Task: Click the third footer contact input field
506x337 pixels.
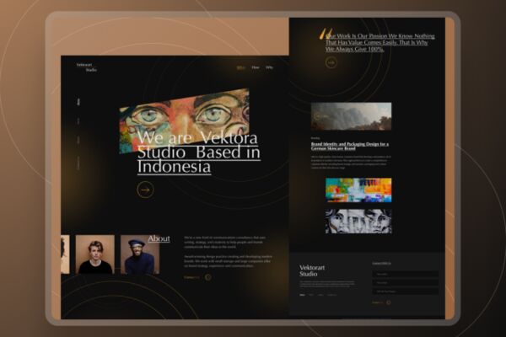Action: pyautogui.click(x=406, y=292)
